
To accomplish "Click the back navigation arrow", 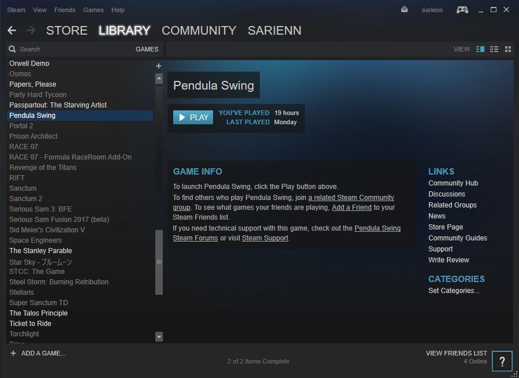I will click(x=12, y=31).
